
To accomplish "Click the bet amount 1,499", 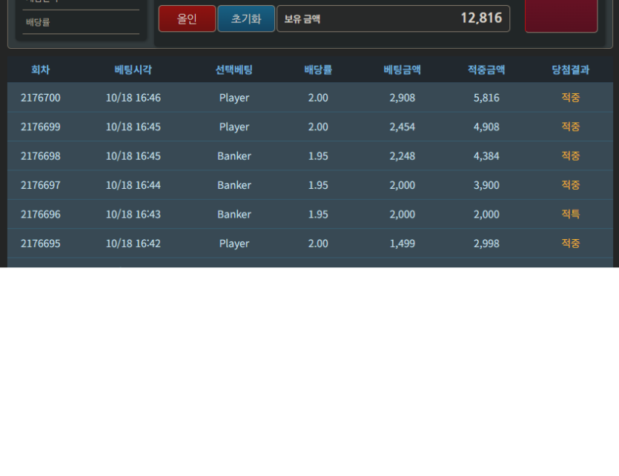I will tap(403, 244).
